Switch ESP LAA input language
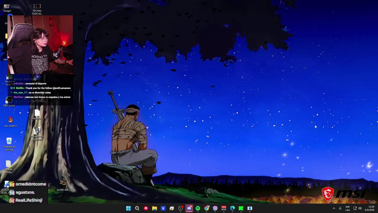 coord(348,208)
